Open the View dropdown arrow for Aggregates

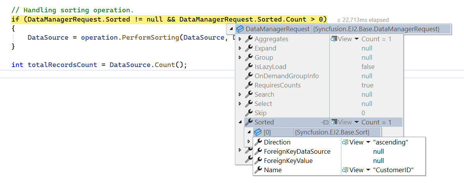point(356,39)
